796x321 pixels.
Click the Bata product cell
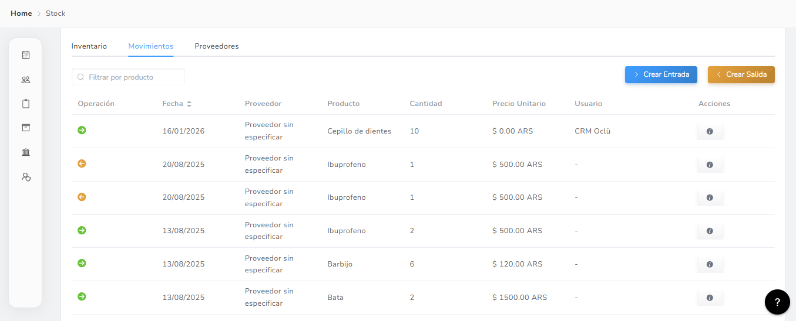[335, 298]
